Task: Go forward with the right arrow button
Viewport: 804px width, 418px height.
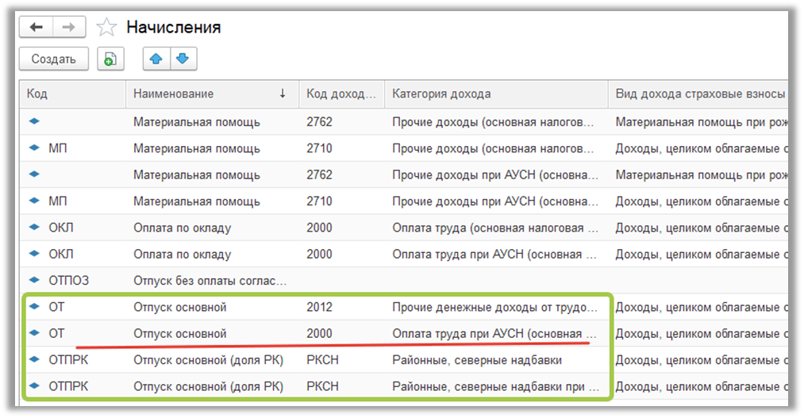Action: (69, 27)
